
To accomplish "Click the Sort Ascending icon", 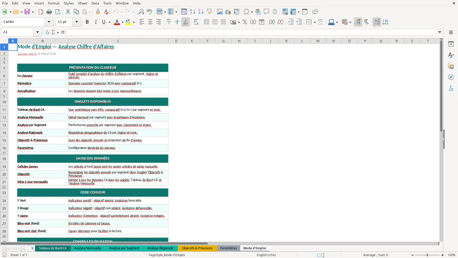I will (x=193, y=12).
